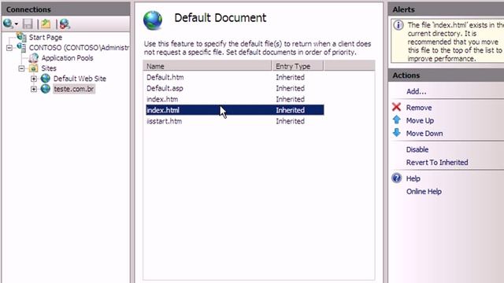Select the iisstart.htm row
504x283 pixels.
click(235, 121)
